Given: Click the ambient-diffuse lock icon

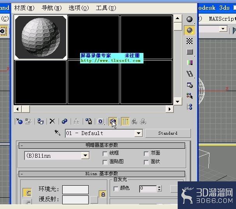Looking at the screenshot, I should (x=103, y=194).
